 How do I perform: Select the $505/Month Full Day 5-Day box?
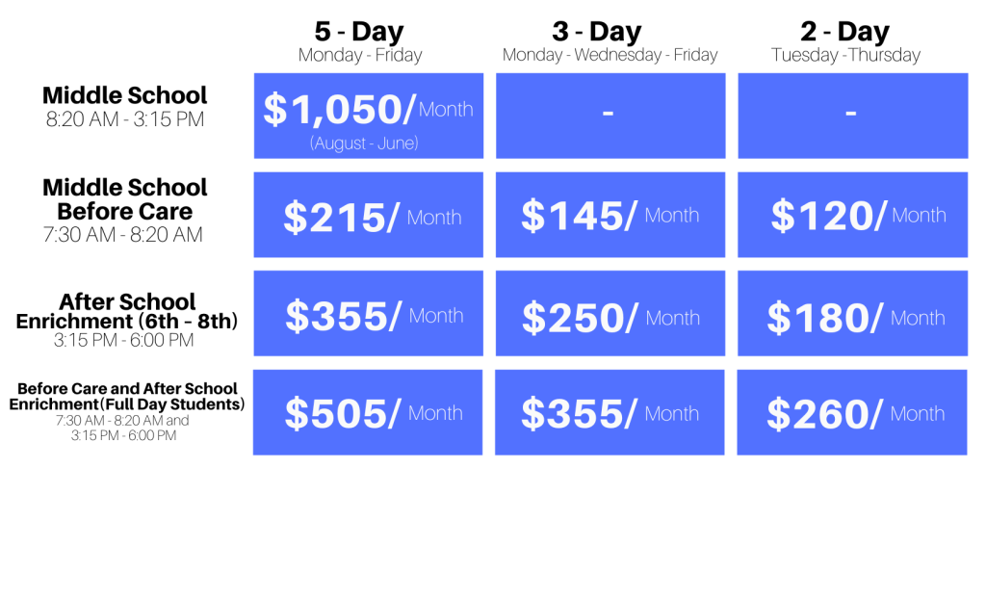pyautogui.click(x=368, y=412)
